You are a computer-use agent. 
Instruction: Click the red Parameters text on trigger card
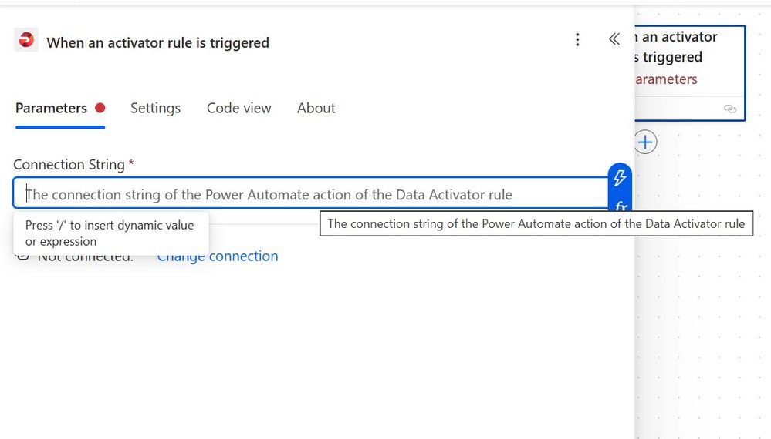pos(665,79)
